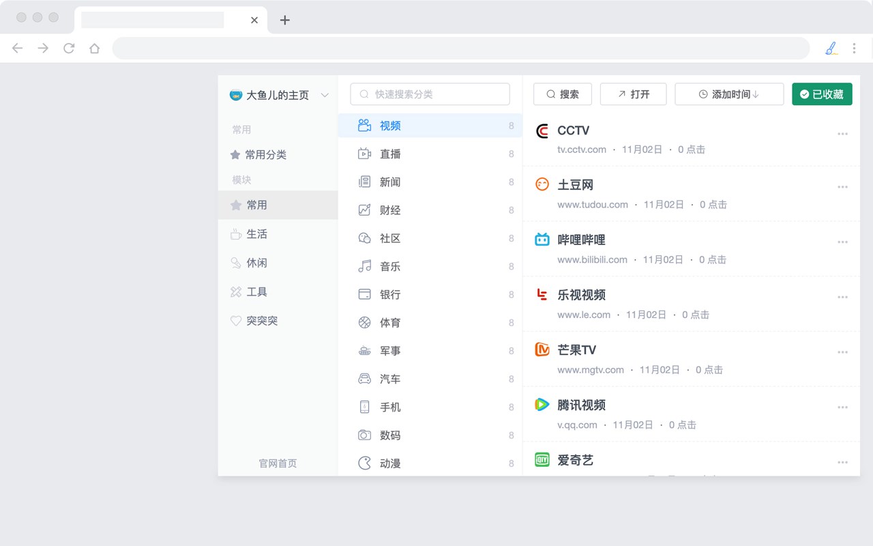
Task: Expand the 大鱼儿的主页 dropdown
Action: coord(325,96)
